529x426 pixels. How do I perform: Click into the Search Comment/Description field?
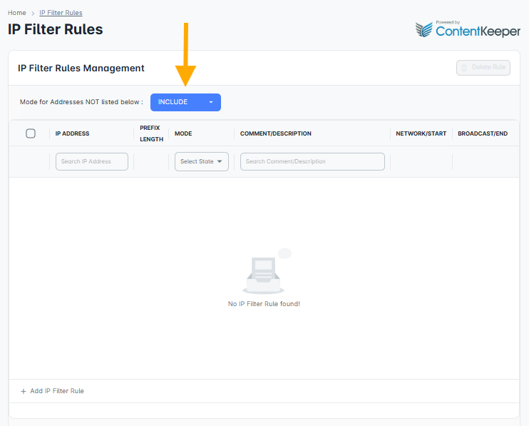tap(312, 161)
